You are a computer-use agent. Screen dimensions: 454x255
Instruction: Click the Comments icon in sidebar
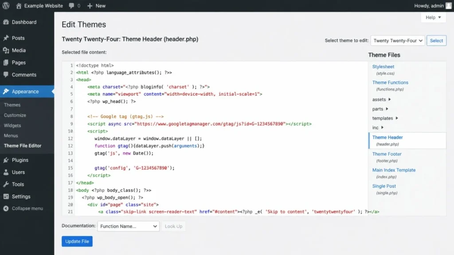(x=6, y=74)
